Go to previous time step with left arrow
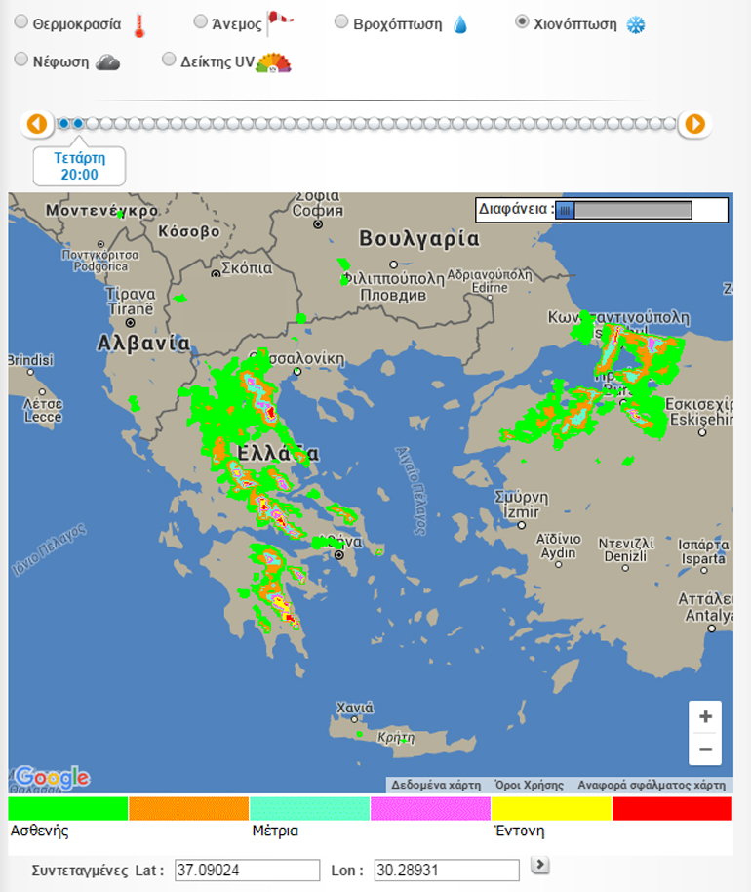Image resolution: width=751 pixels, height=892 pixels. coord(37,124)
